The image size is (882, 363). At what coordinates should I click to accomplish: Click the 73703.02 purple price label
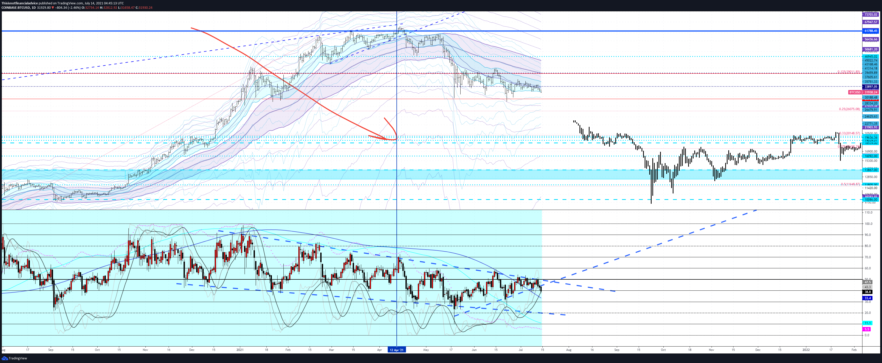coord(871,15)
